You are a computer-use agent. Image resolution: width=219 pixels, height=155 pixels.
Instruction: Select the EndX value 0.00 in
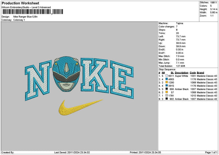click(x=180, y=49)
